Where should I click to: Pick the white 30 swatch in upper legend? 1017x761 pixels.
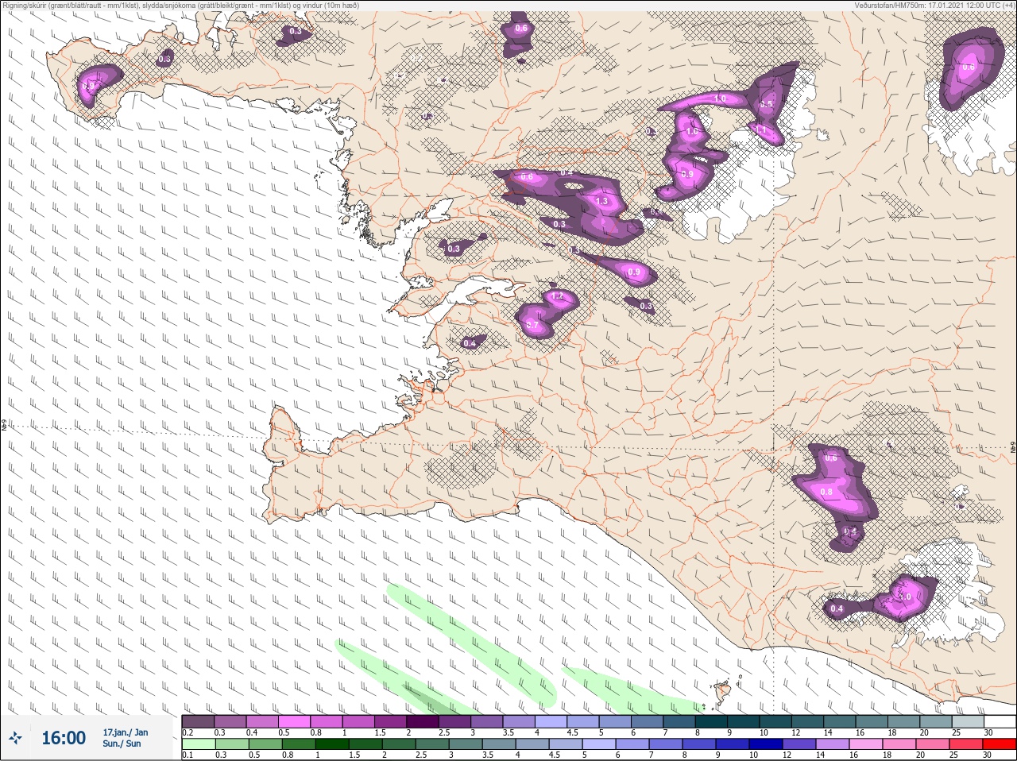click(x=1000, y=721)
